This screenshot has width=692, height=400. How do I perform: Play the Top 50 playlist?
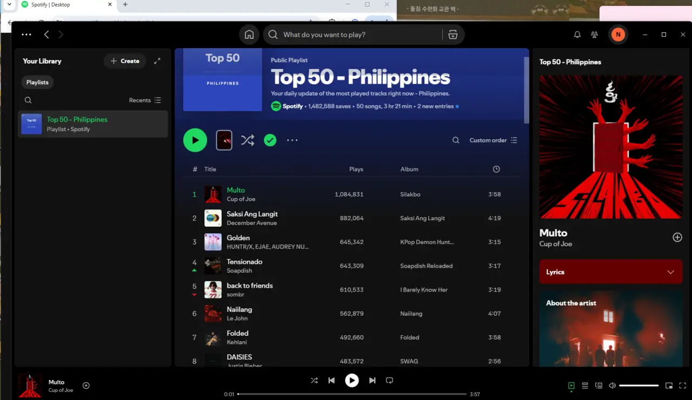(x=195, y=140)
